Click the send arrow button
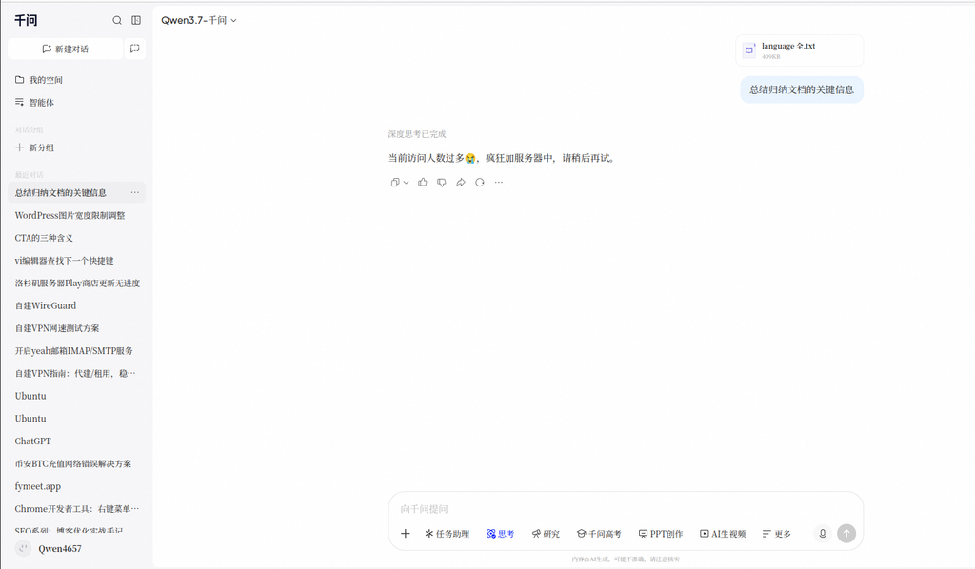Viewport: 975px width, 569px height. point(846,534)
